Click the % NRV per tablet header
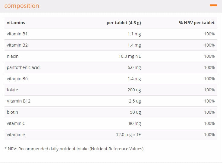 pyautogui.click(x=197, y=23)
